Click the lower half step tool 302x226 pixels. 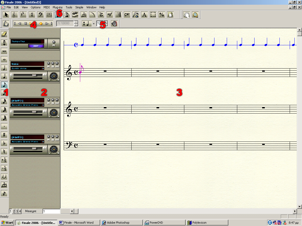4,168
